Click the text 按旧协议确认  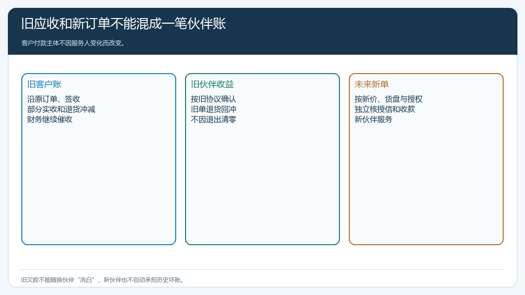(x=214, y=99)
